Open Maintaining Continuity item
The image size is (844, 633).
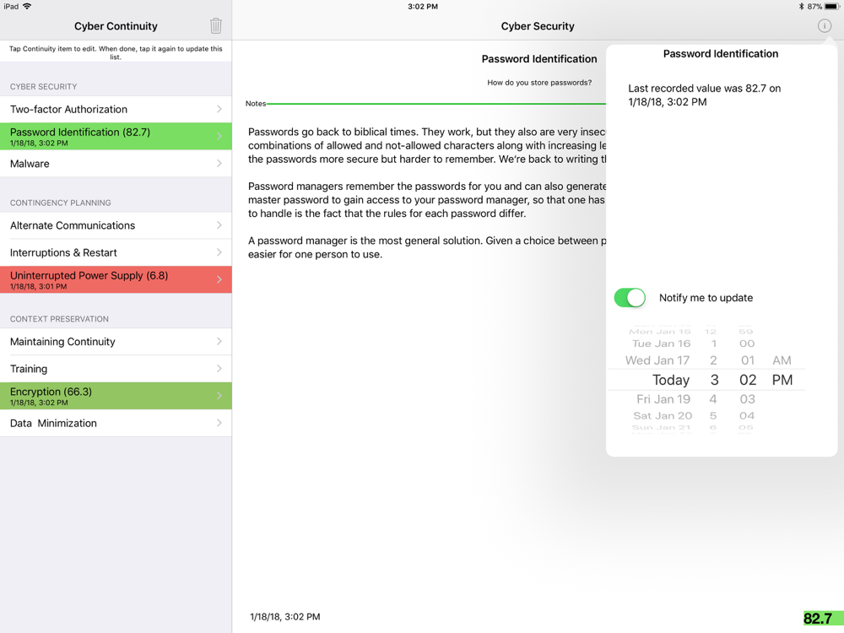(116, 342)
